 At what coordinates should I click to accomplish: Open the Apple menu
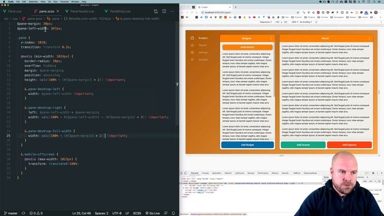[x=4, y=1]
